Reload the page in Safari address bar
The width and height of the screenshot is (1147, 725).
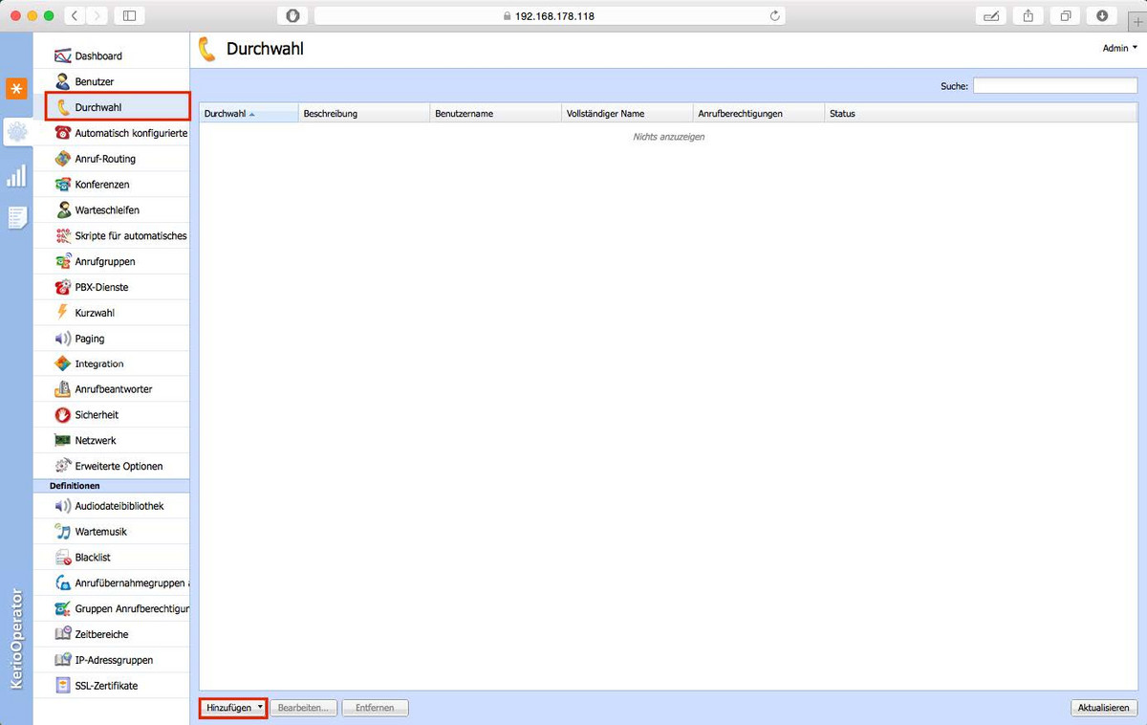pyautogui.click(x=774, y=15)
